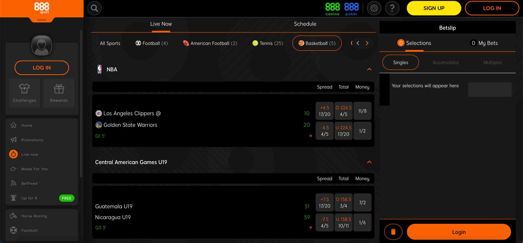Open the settings gear
This screenshot has width=523, height=243.
pos(374,8)
